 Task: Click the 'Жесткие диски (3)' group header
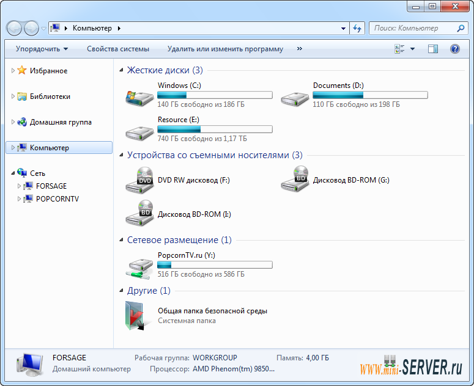pos(165,70)
